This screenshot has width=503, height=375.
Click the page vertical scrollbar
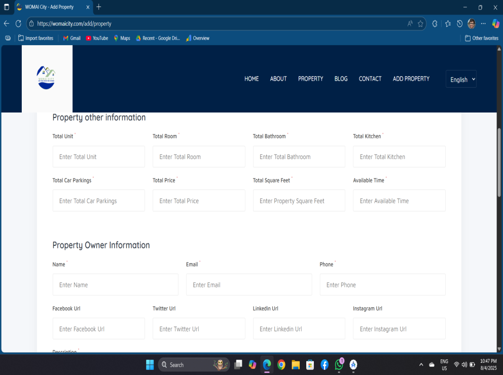click(499, 162)
